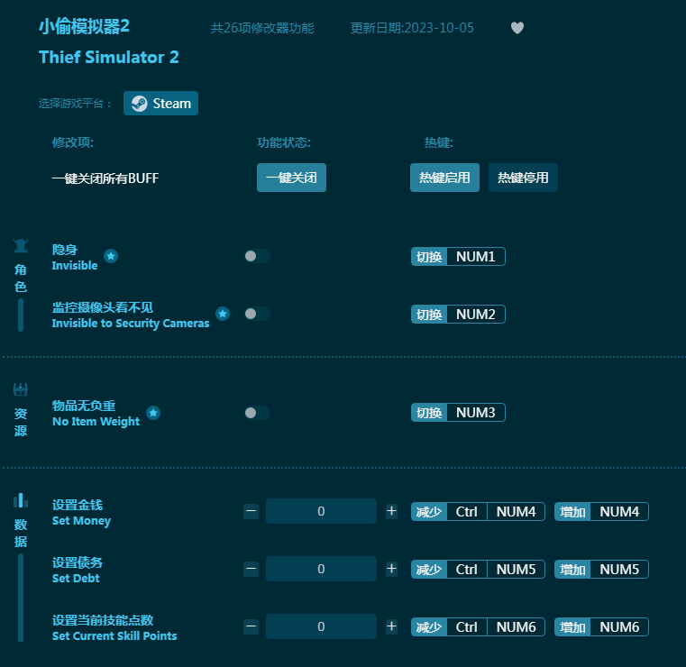Click 减少 label in Set Money row
Screen dimensions: 686x667
tap(429, 512)
